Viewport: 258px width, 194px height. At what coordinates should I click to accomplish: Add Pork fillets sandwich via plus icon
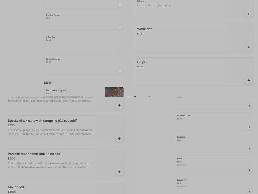119,172
